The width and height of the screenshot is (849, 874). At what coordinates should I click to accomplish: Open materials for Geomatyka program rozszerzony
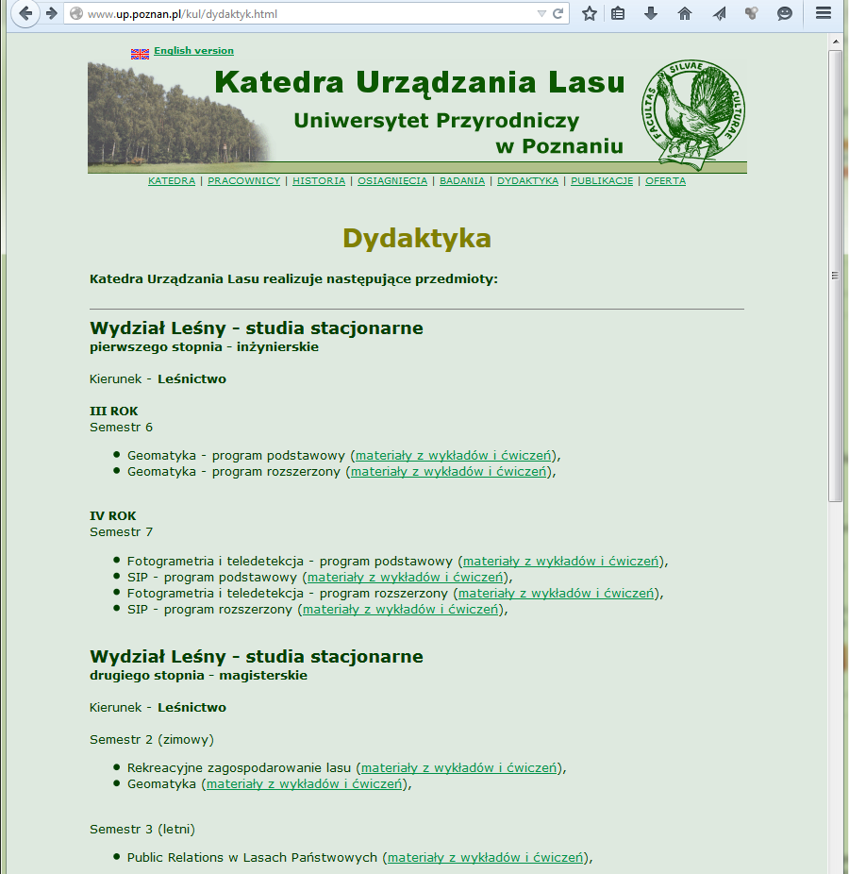[448, 472]
